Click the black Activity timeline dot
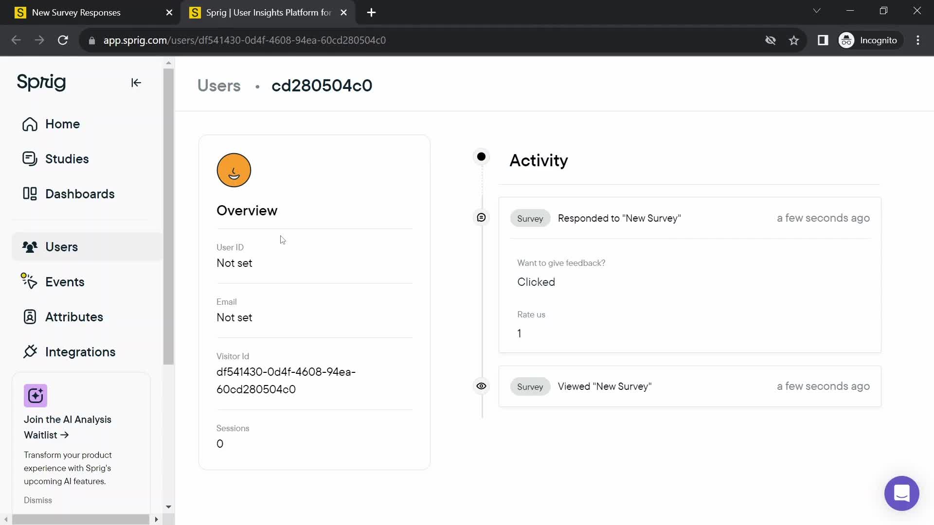 click(481, 157)
